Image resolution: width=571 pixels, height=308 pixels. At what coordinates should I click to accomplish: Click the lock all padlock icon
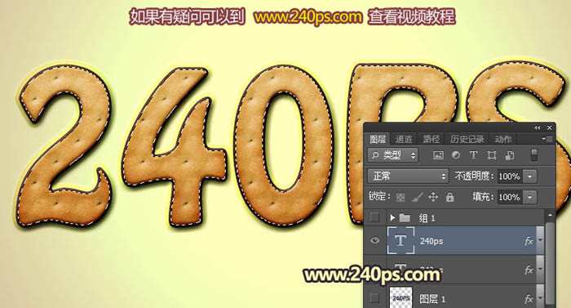450,197
